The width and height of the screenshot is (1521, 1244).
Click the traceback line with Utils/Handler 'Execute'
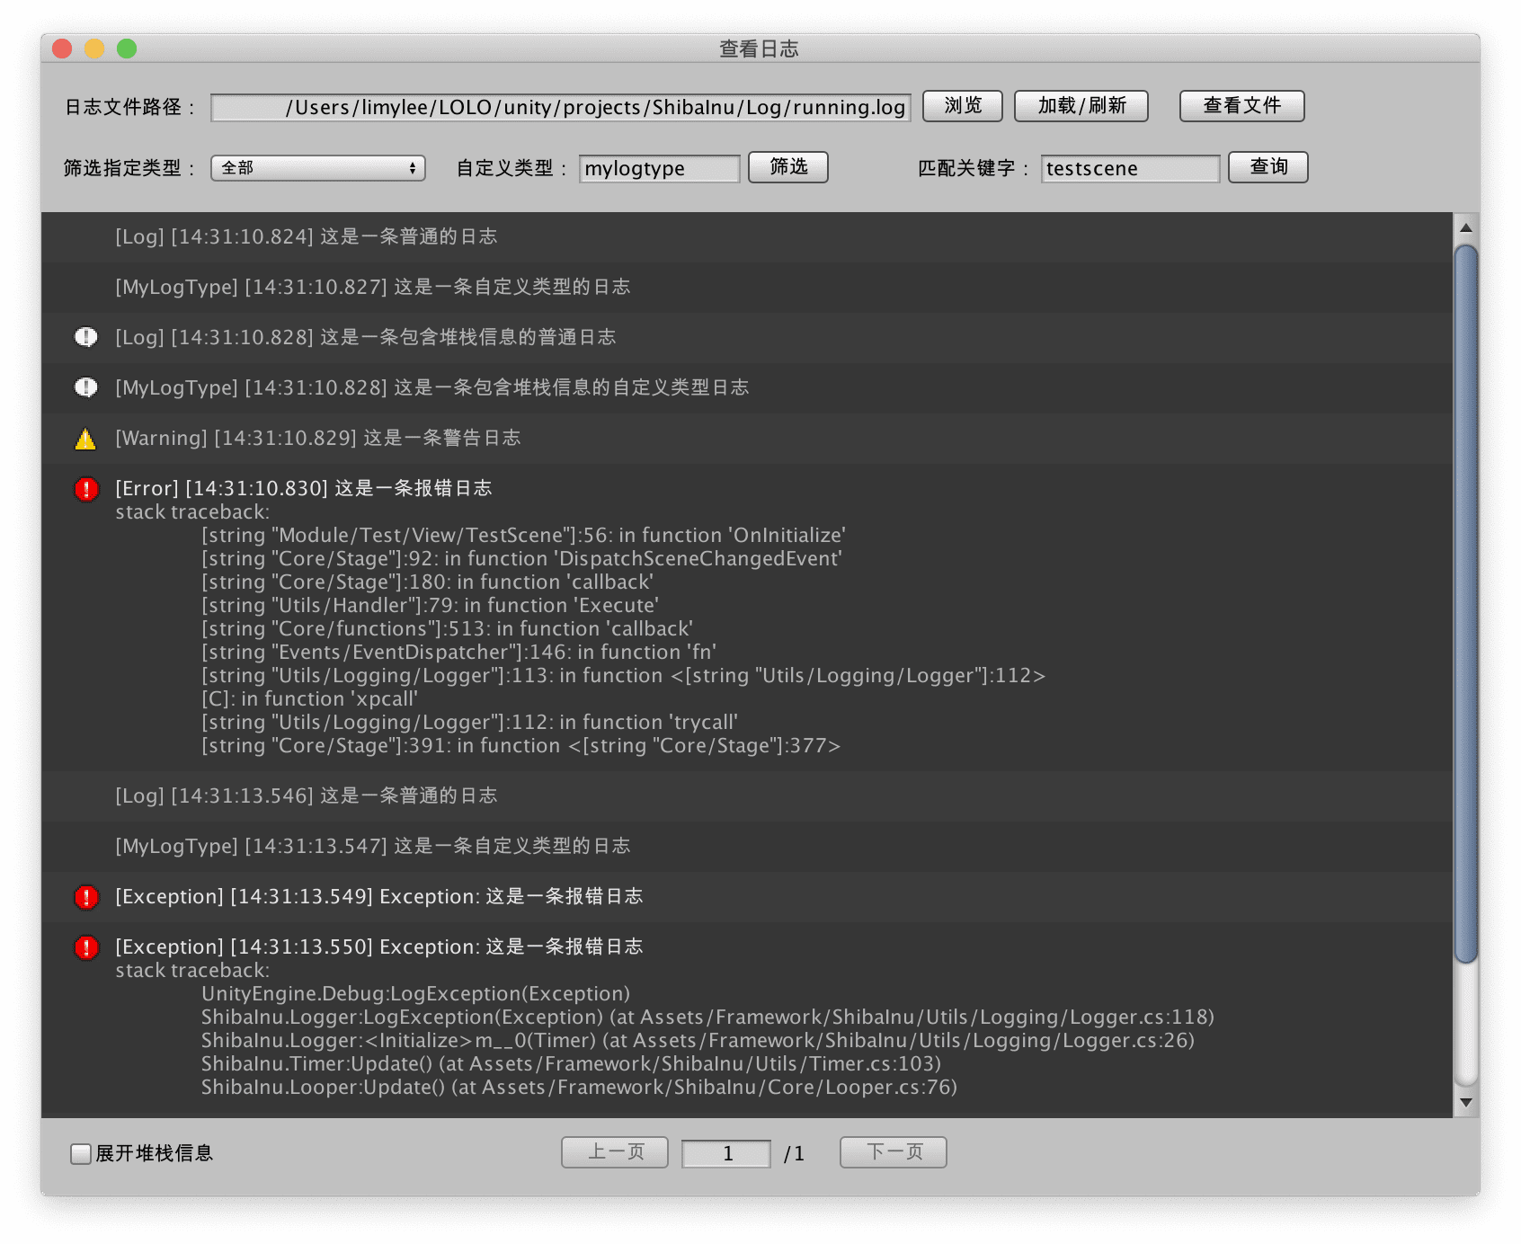[430, 606]
